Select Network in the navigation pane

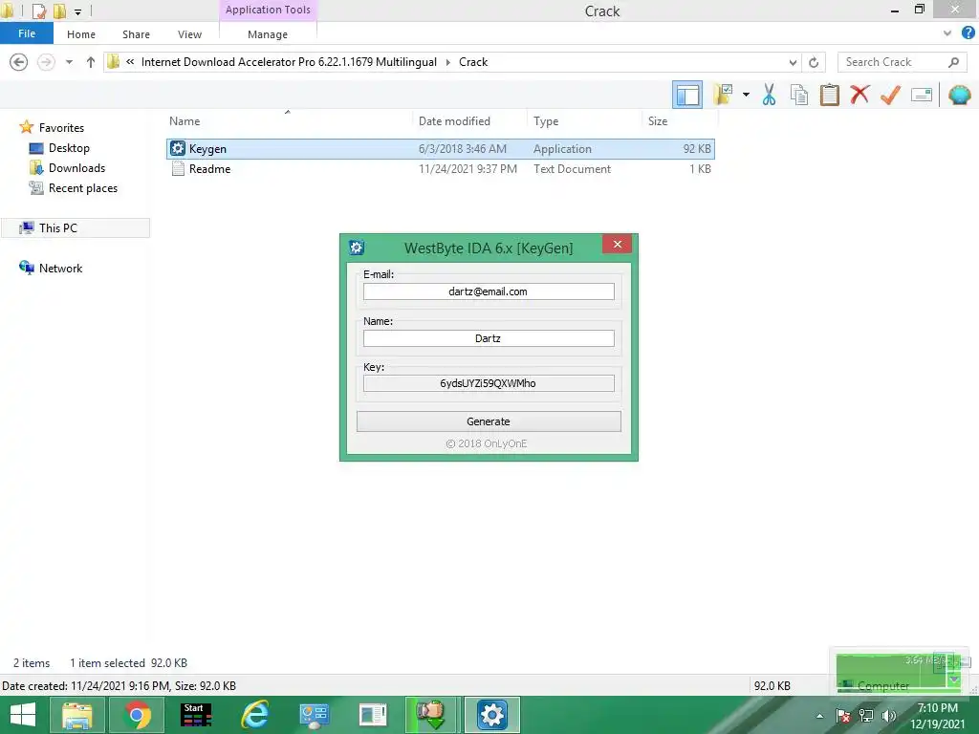point(60,268)
